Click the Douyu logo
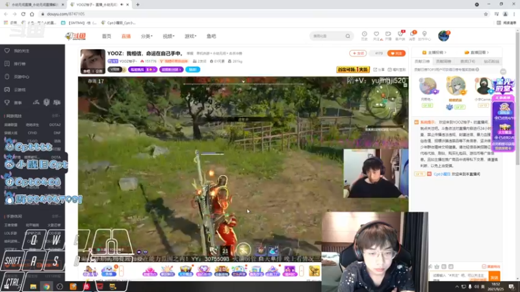Image resolution: width=520 pixels, height=292 pixels. (75, 36)
